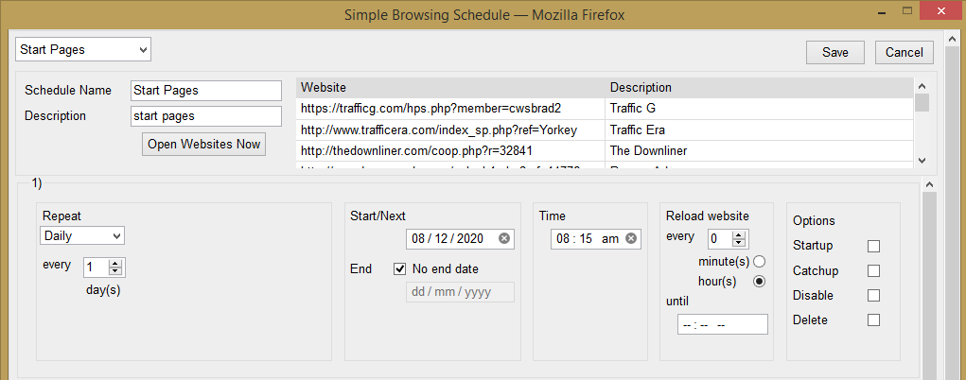The width and height of the screenshot is (966, 380).
Task: Click the schedule panel scroll-up arrow
Action: pyautogui.click(x=930, y=184)
